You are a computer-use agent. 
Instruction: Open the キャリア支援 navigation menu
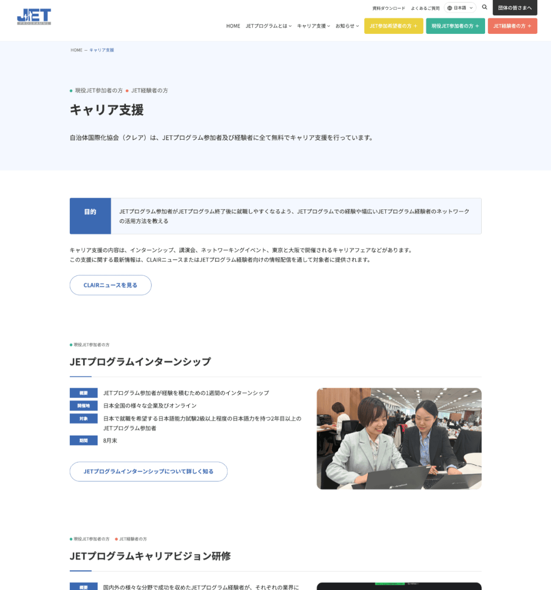tap(313, 26)
